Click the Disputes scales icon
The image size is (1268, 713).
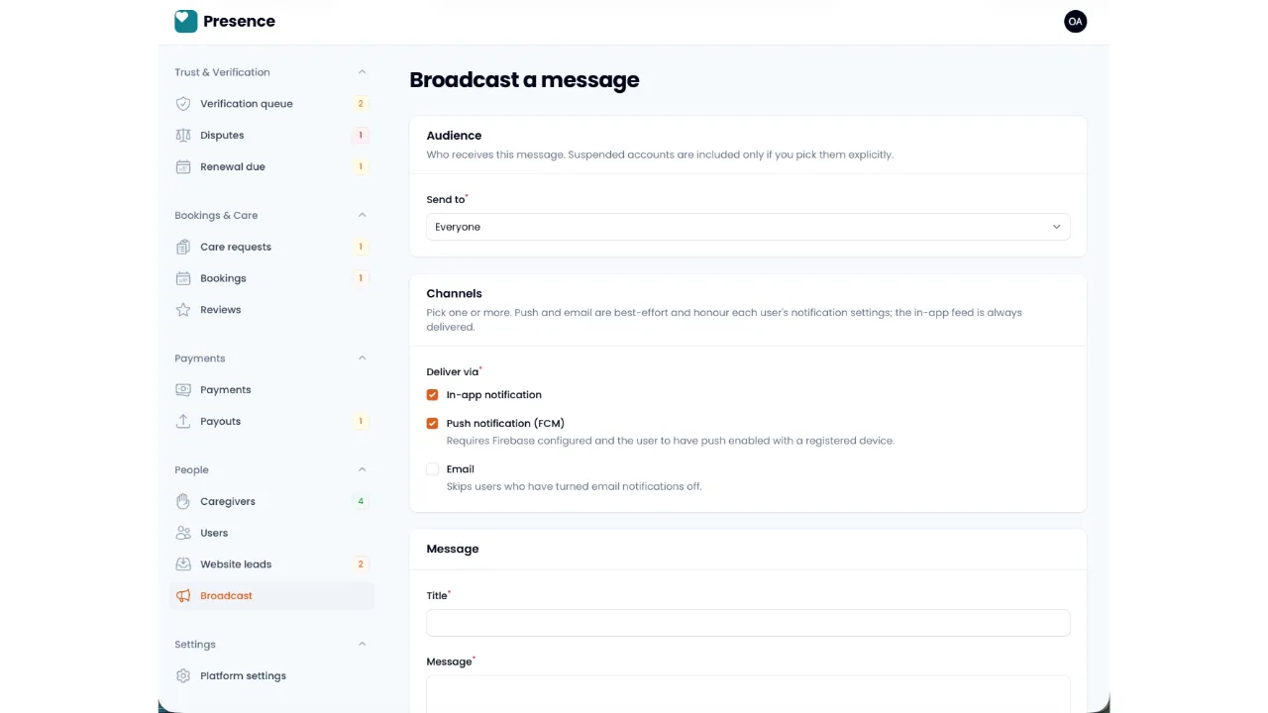click(183, 136)
